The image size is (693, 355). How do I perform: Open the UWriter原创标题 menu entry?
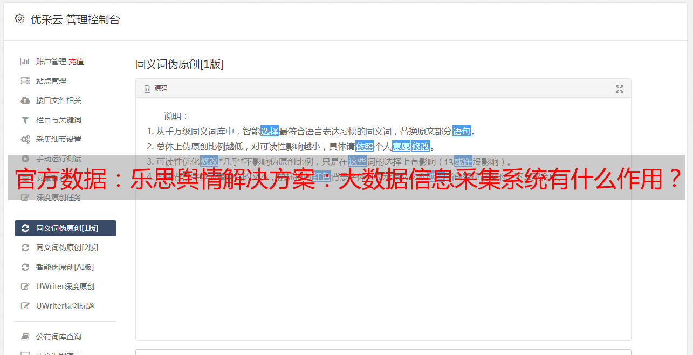tap(65, 306)
